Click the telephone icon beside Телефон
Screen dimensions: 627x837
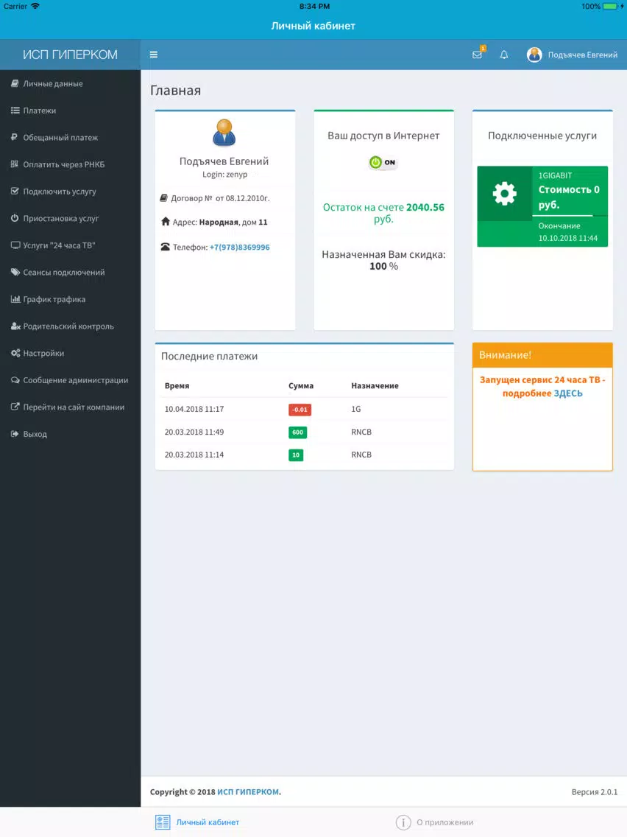(x=166, y=247)
